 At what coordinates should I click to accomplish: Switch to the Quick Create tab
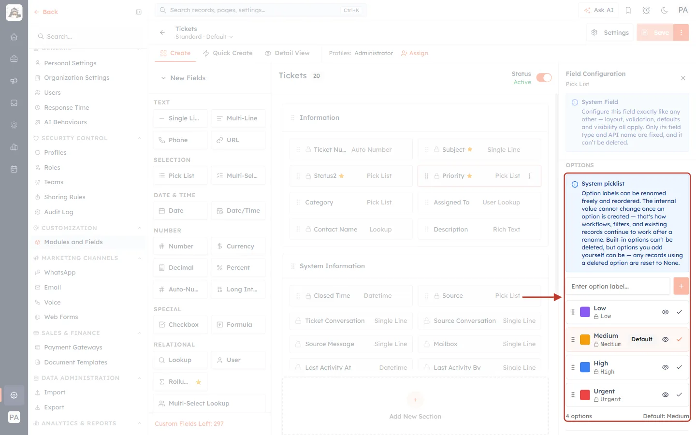228,53
